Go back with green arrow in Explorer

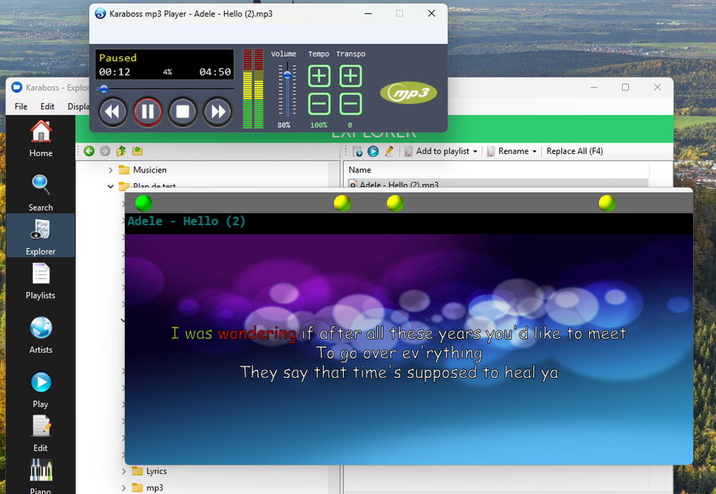pyautogui.click(x=89, y=151)
